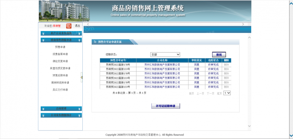The width and height of the screenshot is (293, 139).
Task: Click the 许可证延期申请 button
Action: point(165,106)
